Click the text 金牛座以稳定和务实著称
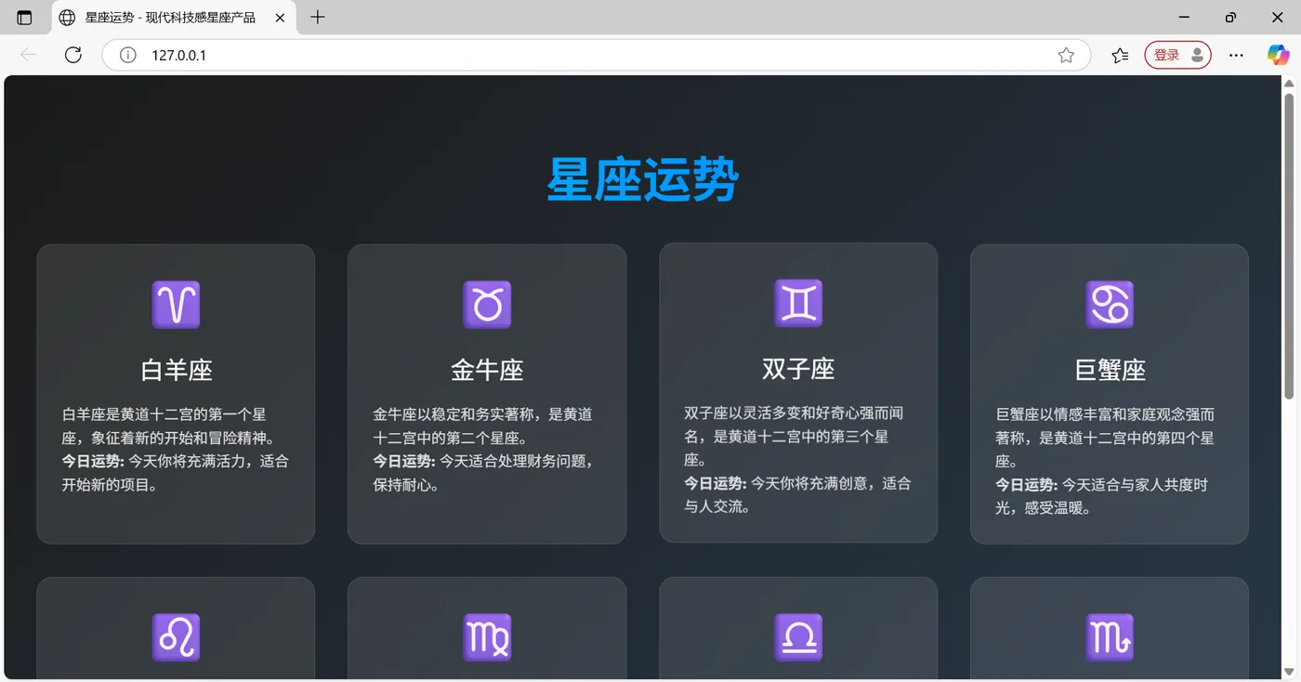The width and height of the screenshot is (1301, 682). coord(453,414)
